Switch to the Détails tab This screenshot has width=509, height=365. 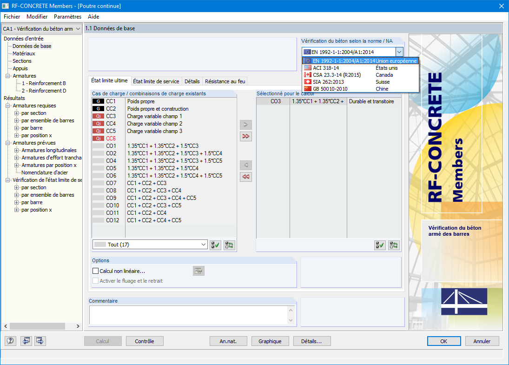pyautogui.click(x=192, y=81)
